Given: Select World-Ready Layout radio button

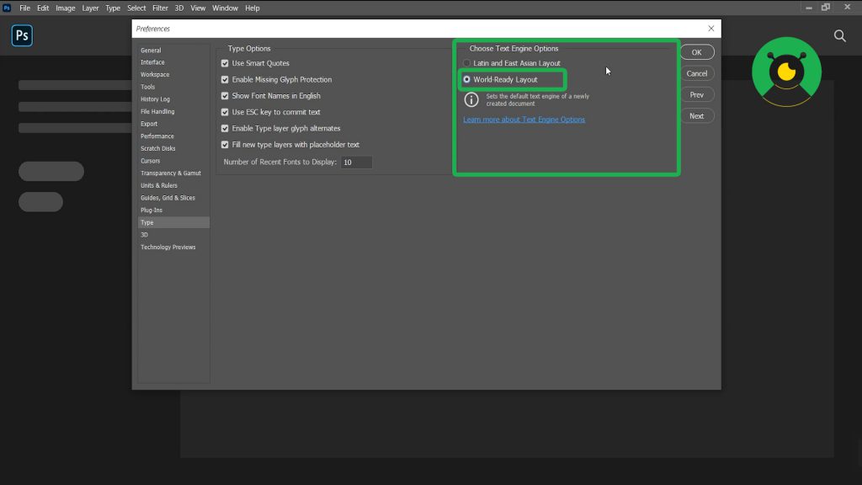Looking at the screenshot, I should pos(467,80).
